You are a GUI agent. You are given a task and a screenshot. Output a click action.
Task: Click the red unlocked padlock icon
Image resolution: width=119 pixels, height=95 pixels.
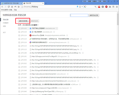99,7
